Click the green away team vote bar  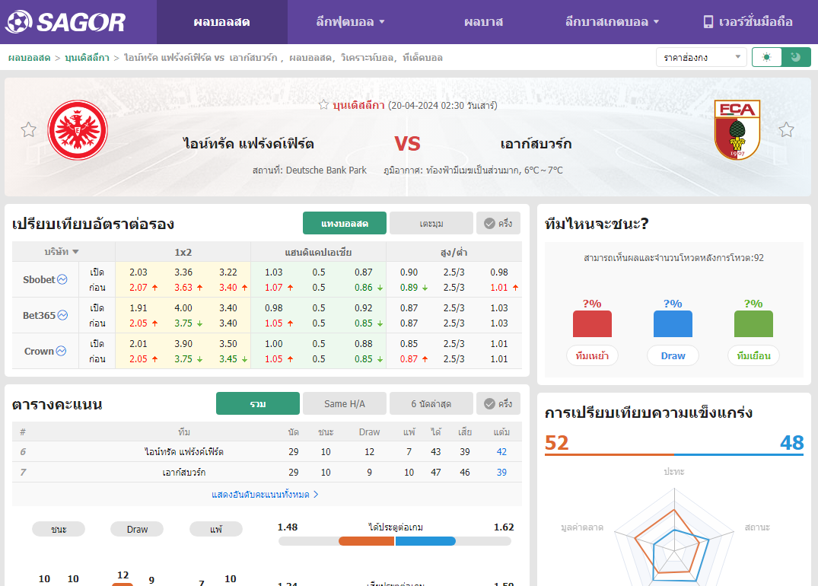753,323
